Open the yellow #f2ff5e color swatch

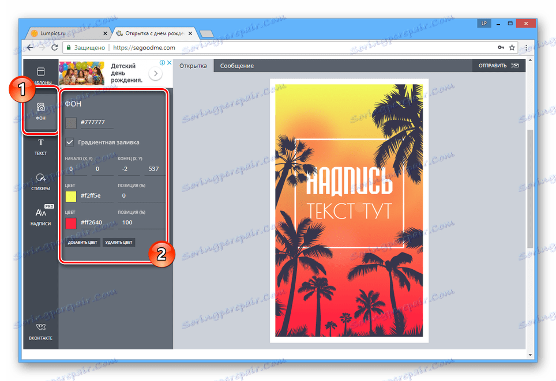point(71,197)
